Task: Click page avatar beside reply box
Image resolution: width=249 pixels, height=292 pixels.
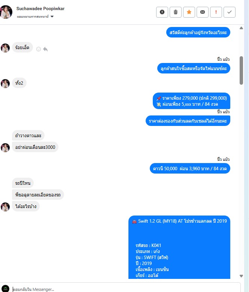Action: tap(5, 289)
